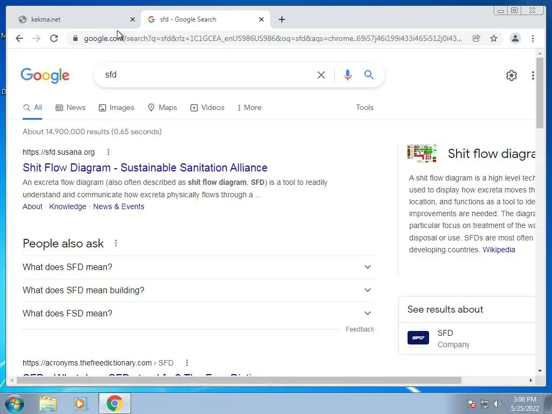Open the About sitelink
This screenshot has height=414, width=552.
click(32, 206)
